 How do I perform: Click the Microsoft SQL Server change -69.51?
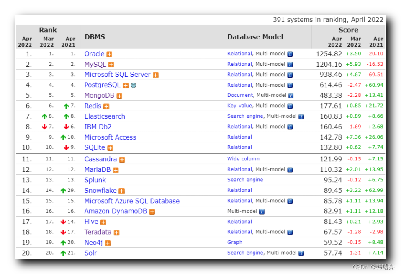(x=375, y=75)
